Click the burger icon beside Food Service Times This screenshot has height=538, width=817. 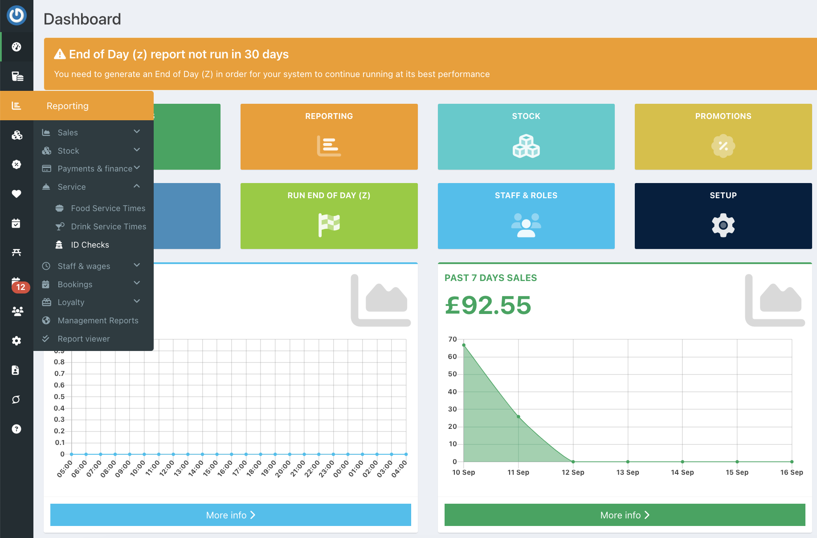(59, 208)
